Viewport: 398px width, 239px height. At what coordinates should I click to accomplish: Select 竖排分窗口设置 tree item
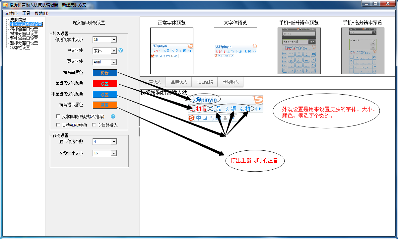pyautogui.click(x=24, y=43)
